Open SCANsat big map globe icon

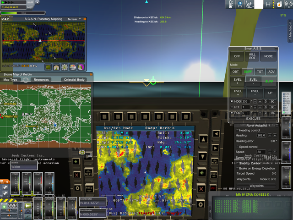[48, 67]
